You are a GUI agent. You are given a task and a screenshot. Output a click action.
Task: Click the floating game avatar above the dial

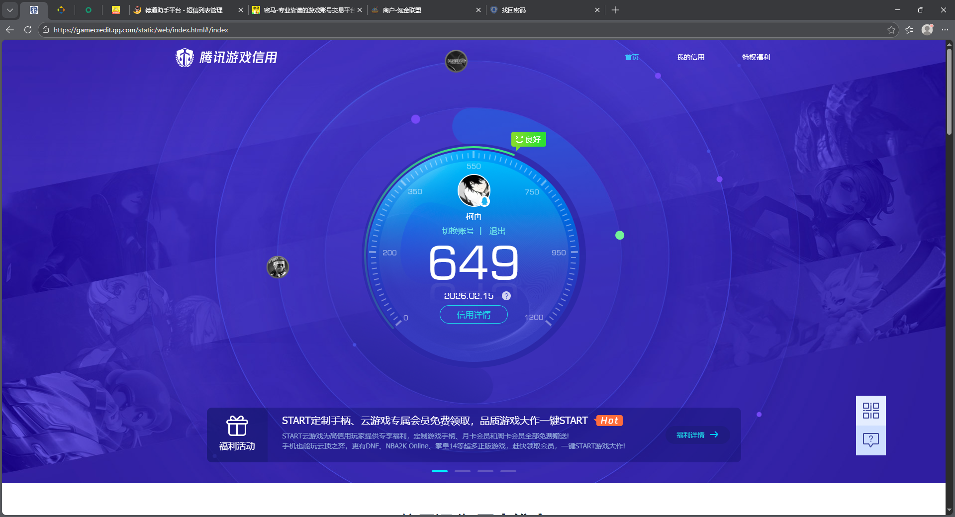(456, 61)
